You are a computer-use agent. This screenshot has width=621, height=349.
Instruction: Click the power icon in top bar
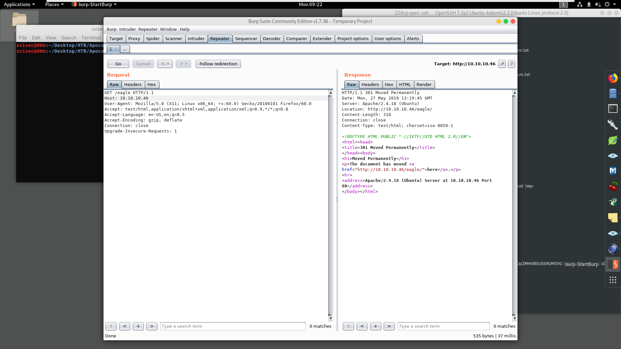[607, 5]
